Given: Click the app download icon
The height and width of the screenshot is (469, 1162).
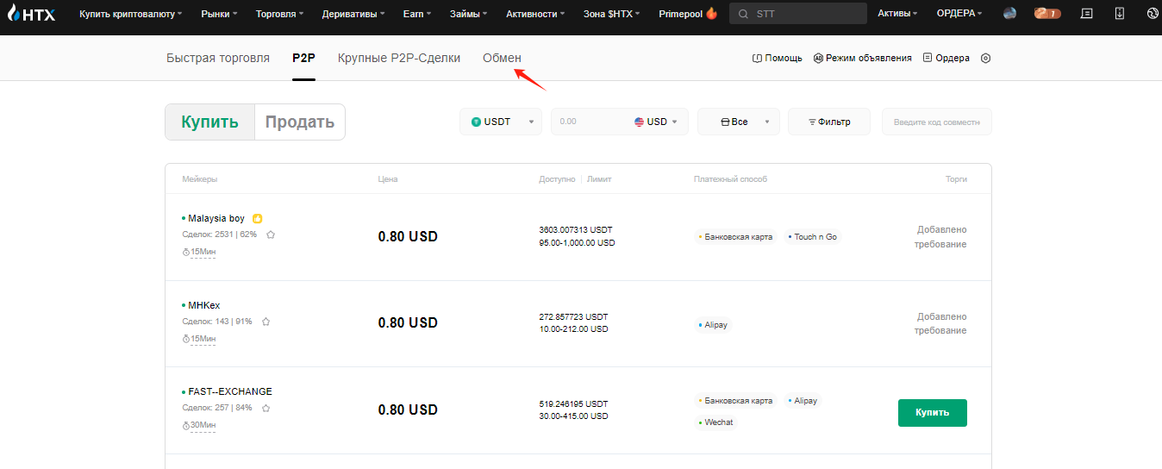Looking at the screenshot, I should [1119, 14].
